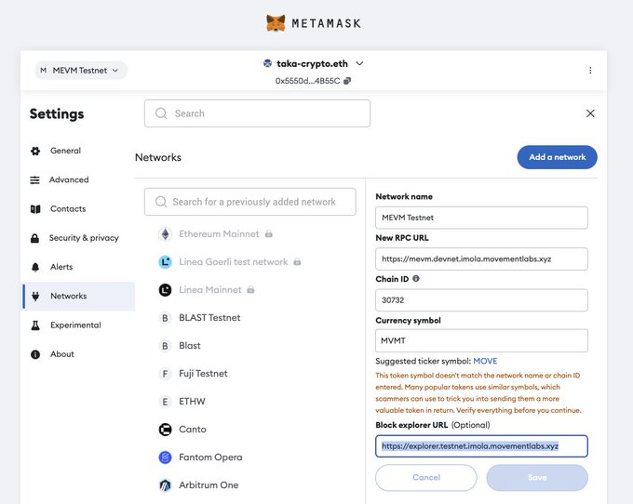
Task: Click the MetaMask fox logo
Action: [x=276, y=23]
